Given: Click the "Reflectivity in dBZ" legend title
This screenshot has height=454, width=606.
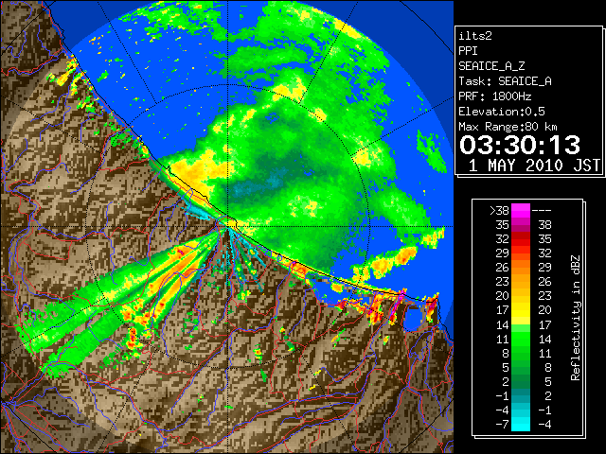Looking at the screenshot, I should tap(576, 318).
